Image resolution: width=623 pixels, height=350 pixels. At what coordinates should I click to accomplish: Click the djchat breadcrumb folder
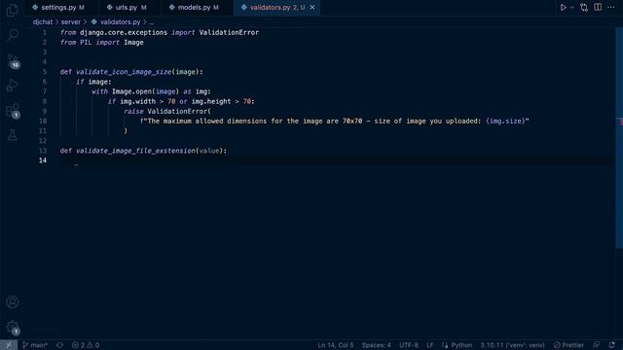click(x=43, y=21)
